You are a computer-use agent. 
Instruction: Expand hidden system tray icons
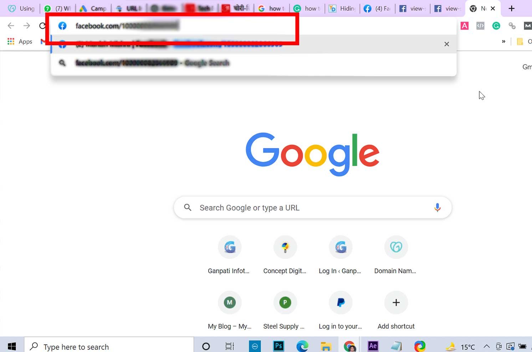tap(486, 346)
